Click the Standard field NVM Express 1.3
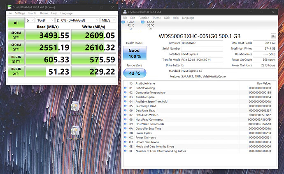Screen dimensions: 284x174 (x=228, y=71)
